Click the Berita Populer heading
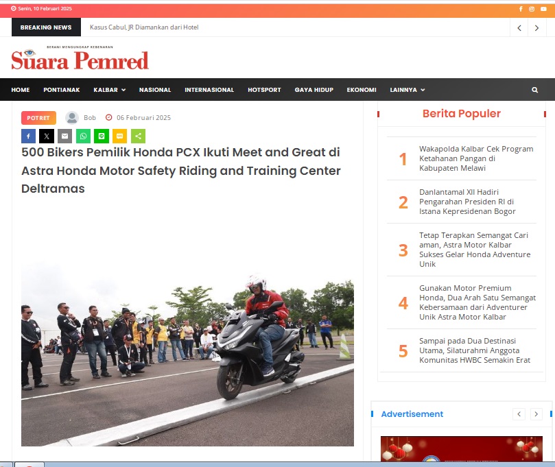 click(x=462, y=113)
